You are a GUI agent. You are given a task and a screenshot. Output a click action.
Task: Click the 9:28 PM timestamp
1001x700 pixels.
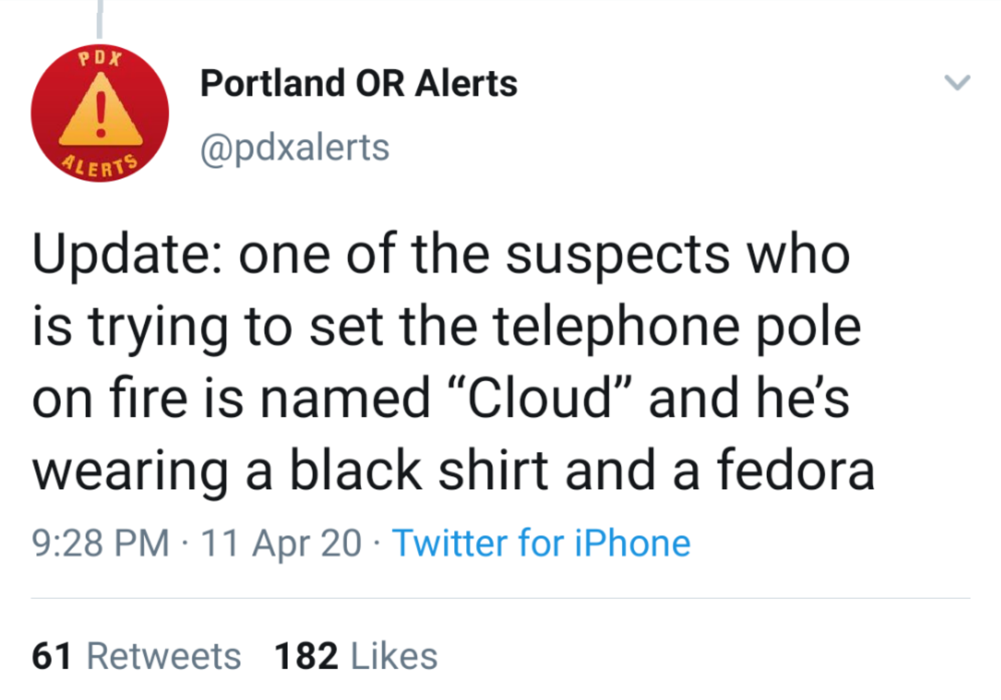[x=100, y=543]
